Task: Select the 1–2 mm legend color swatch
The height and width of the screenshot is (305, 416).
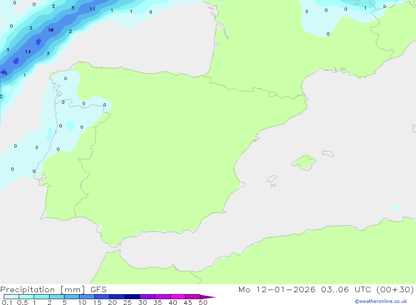Action: [x=42, y=297]
